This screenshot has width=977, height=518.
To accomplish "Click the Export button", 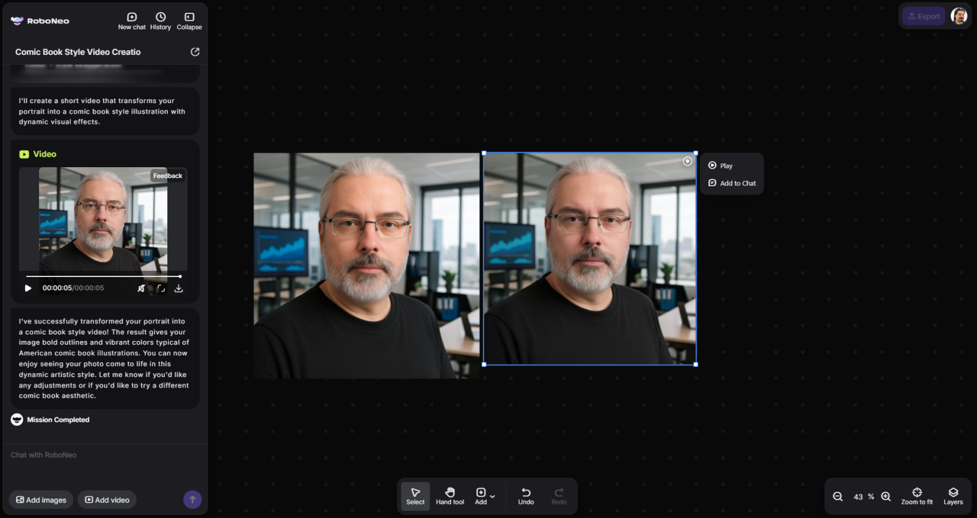I will point(924,16).
